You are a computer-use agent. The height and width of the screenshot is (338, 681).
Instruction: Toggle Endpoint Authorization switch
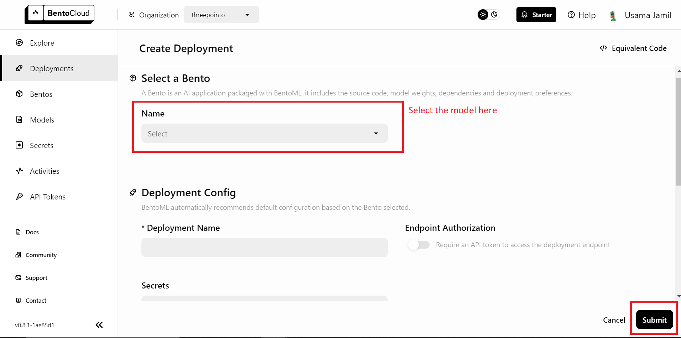pyautogui.click(x=419, y=245)
